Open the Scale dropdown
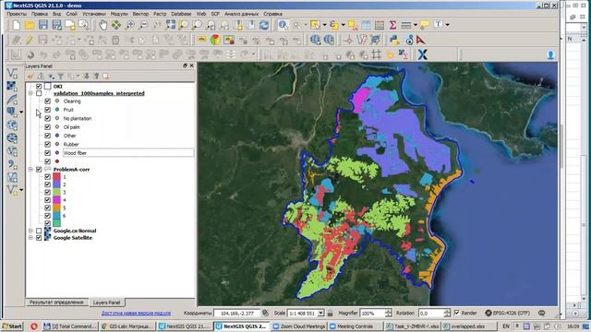591x332 pixels. pyautogui.click(x=320, y=314)
